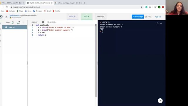Bookmark this page with the star icon
Image resolution: width=188 pixels, height=106 pixels.
click(142, 7)
